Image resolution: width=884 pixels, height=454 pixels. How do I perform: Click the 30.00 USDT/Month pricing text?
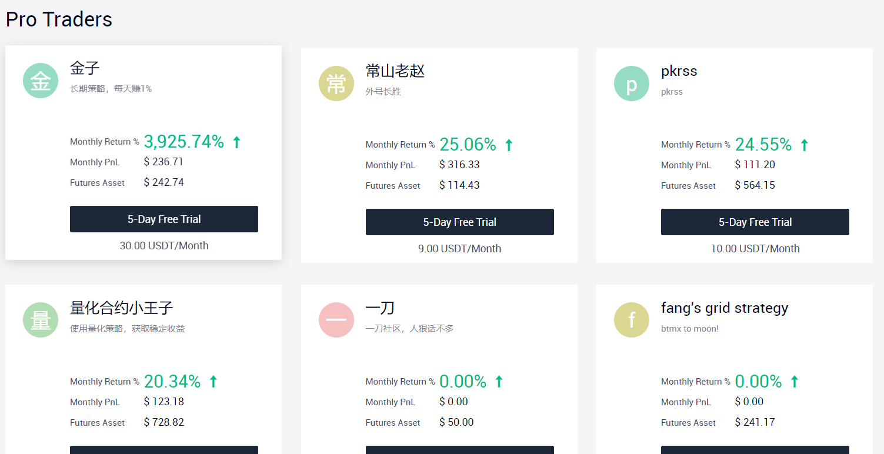(x=164, y=245)
